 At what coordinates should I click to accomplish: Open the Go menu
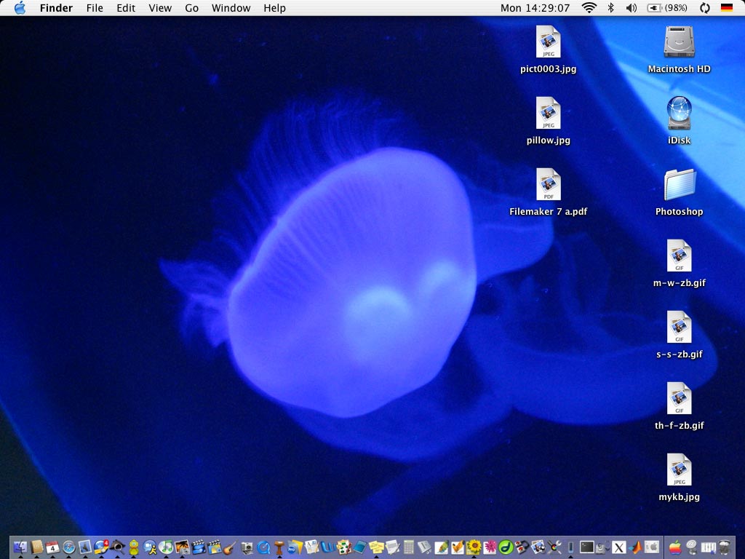click(x=191, y=8)
